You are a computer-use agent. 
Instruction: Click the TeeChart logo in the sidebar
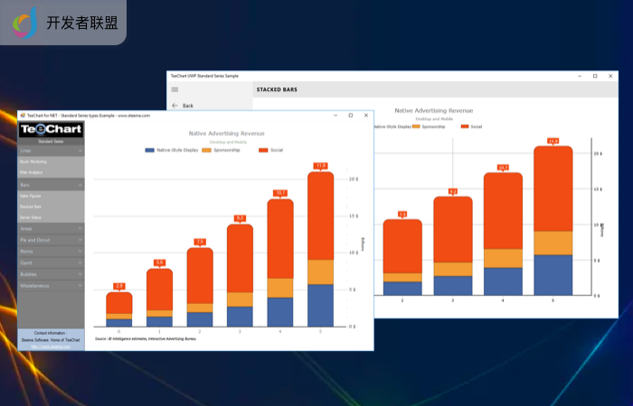51,130
